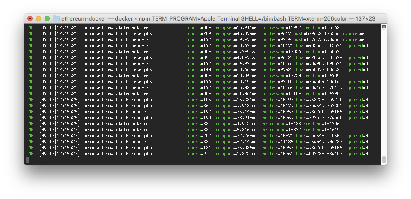Click "elapsed=4.047ms" value
Image resolution: width=411 pixels, height=199 pixels.
235,57
